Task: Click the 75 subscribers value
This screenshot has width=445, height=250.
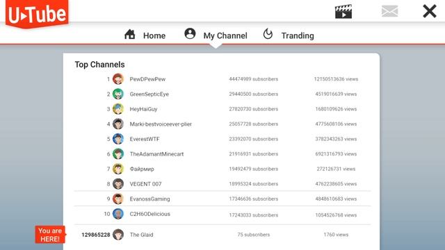Action: (253, 235)
